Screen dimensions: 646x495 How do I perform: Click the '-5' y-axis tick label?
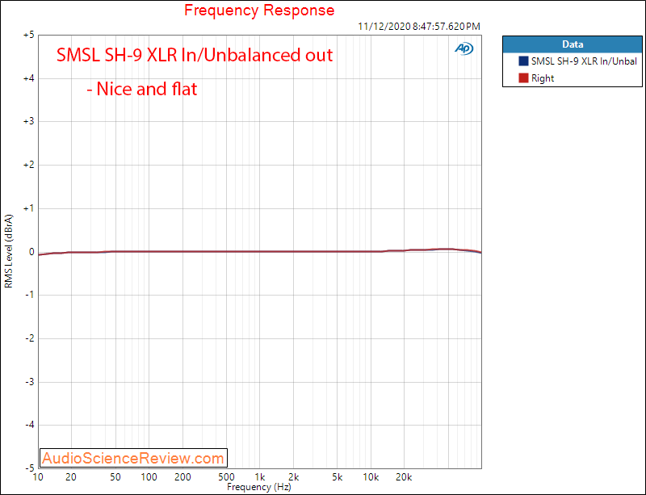pyautogui.click(x=30, y=468)
